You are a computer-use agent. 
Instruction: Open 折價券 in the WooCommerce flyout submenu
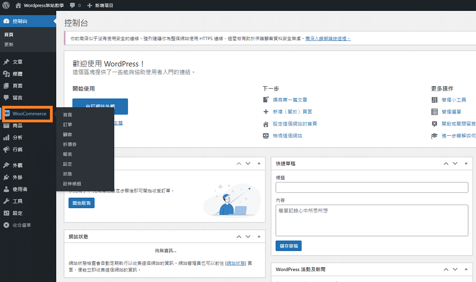tap(70, 144)
